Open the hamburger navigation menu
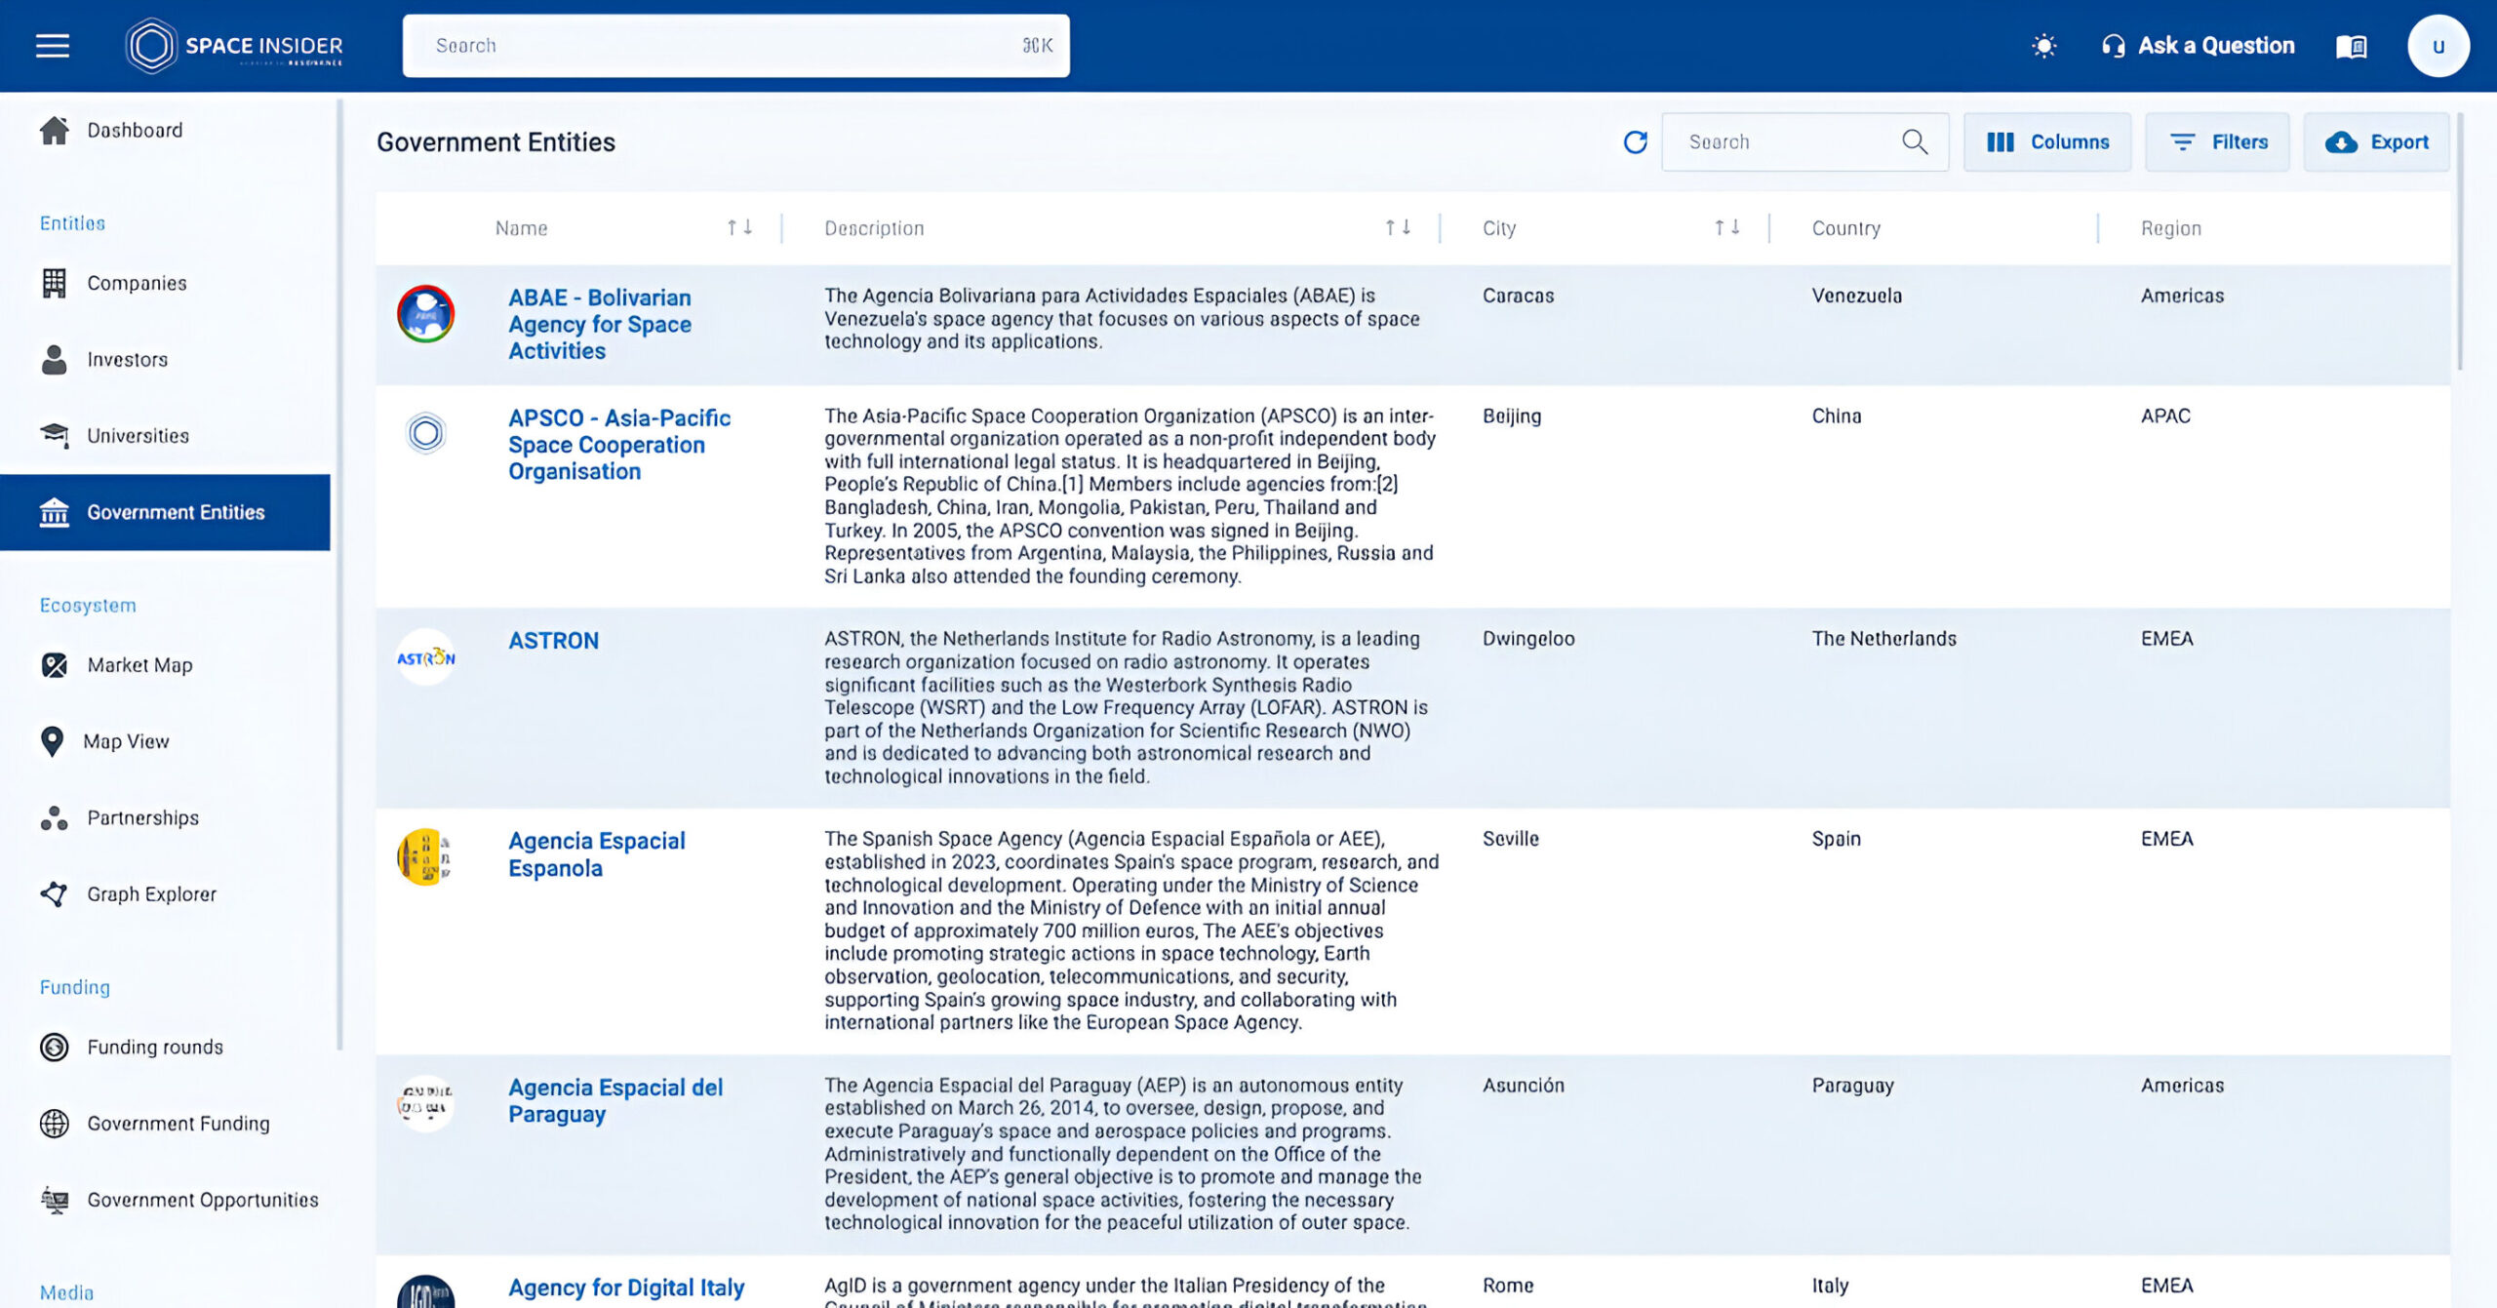The height and width of the screenshot is (1308, 2497). [x=53, y=46]
